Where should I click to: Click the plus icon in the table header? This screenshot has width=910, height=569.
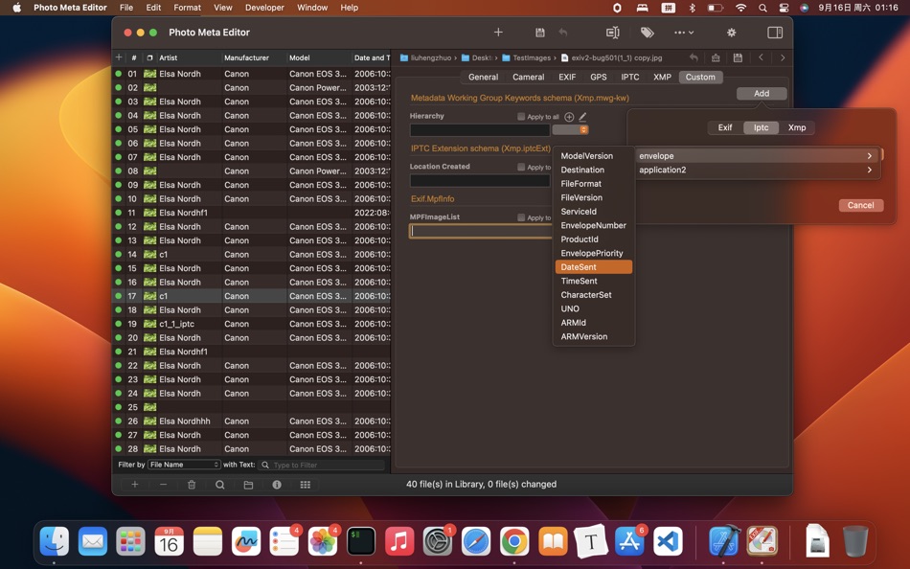click(119, 57)
